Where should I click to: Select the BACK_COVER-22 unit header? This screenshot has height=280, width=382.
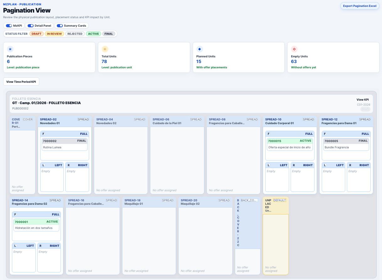coord(248,223)
